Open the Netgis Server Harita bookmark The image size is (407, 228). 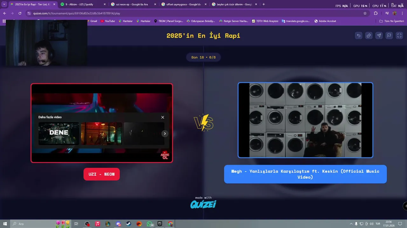[234, 21]
